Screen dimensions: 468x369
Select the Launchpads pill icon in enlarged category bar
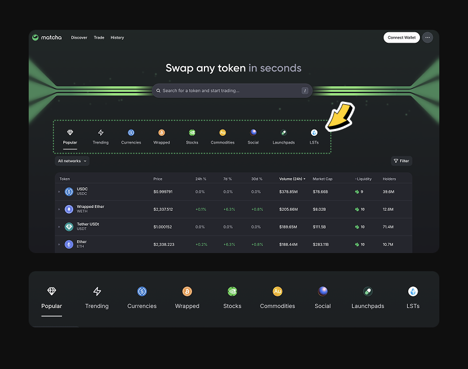click(x=368, y=291)
